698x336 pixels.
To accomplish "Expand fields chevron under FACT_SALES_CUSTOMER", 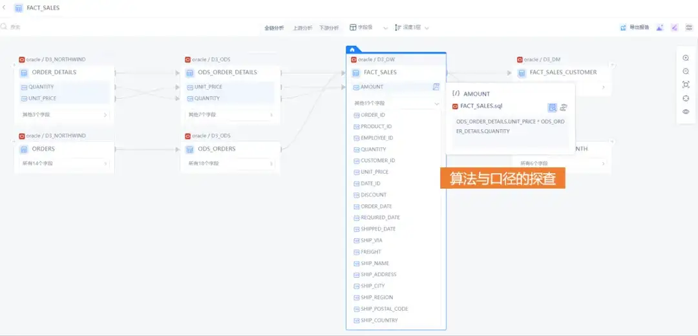I will [603, 87].
